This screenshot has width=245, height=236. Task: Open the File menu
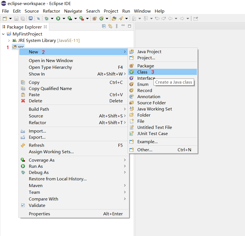tap(6, 11)
